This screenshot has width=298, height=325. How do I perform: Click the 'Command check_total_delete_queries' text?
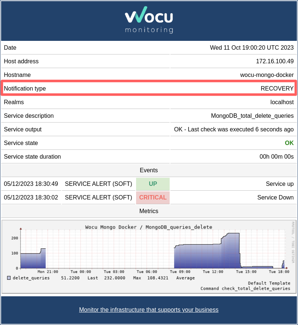(x=245, y=289)
